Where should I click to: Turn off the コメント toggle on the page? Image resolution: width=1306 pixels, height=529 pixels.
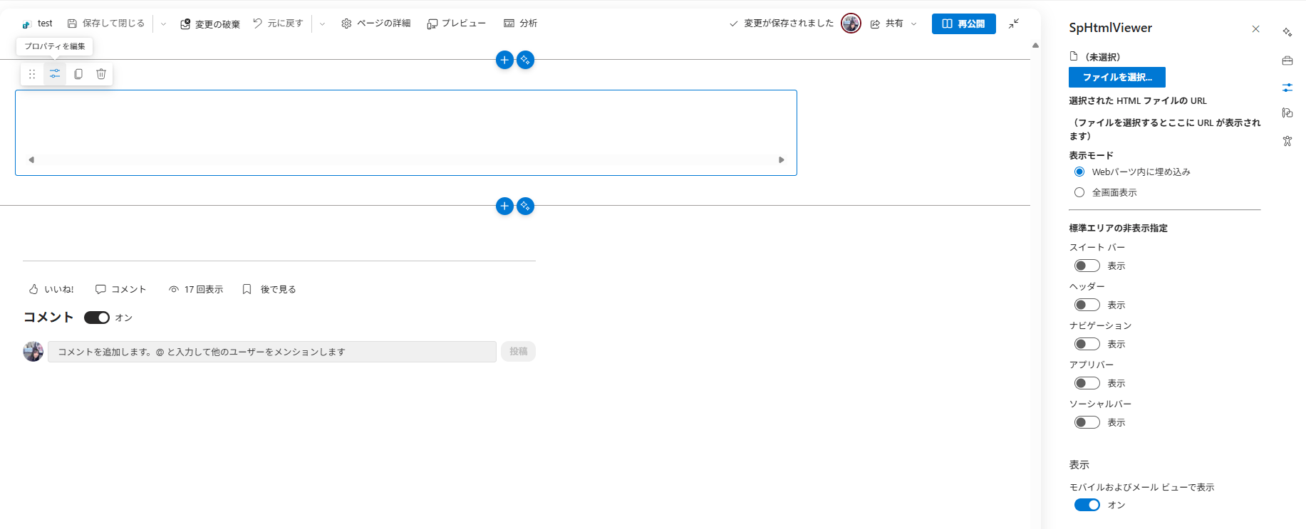[x=97, y=318]
